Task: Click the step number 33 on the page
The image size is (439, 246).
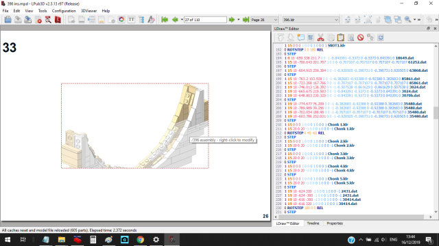Action: [9, 47]
